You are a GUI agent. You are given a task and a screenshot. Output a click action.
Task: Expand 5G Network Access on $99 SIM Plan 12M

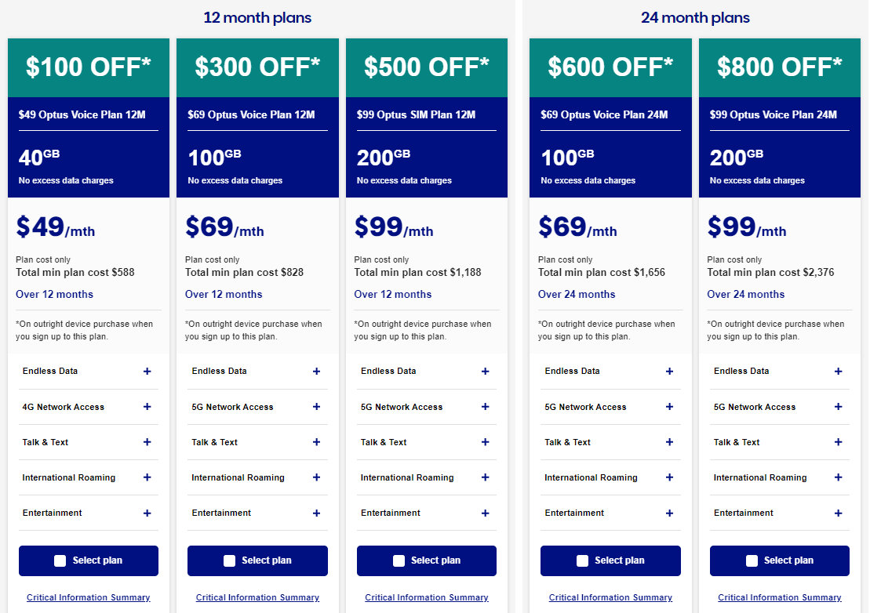[x=485, y=407]
